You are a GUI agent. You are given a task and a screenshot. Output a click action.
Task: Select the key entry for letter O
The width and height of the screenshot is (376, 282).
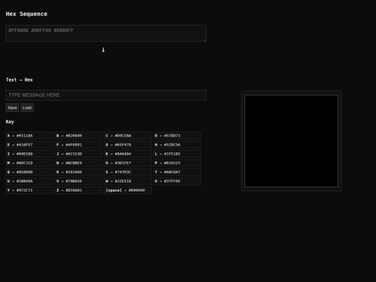(x=128, y=163)
